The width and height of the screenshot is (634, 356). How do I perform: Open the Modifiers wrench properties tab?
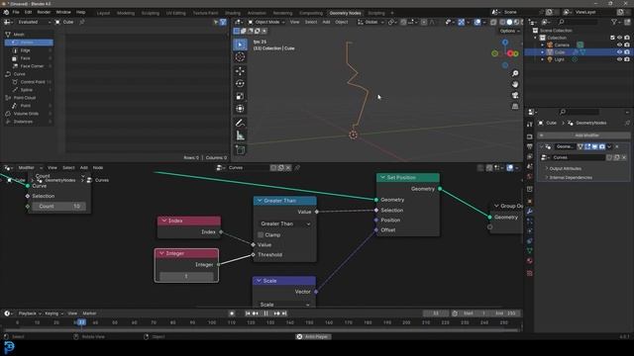pyautogui.click(x=530, y=211)
